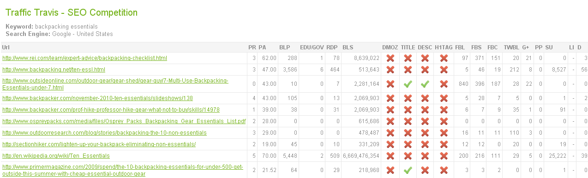This screenshot has width=588, height=178.
Task: Click red TITLE cross in backpacking.net row
Action: [408, 70]
